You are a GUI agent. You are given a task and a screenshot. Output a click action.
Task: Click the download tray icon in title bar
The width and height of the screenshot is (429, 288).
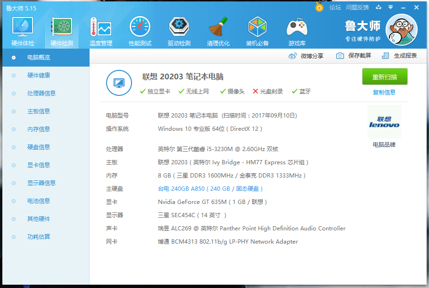[379, 8]
